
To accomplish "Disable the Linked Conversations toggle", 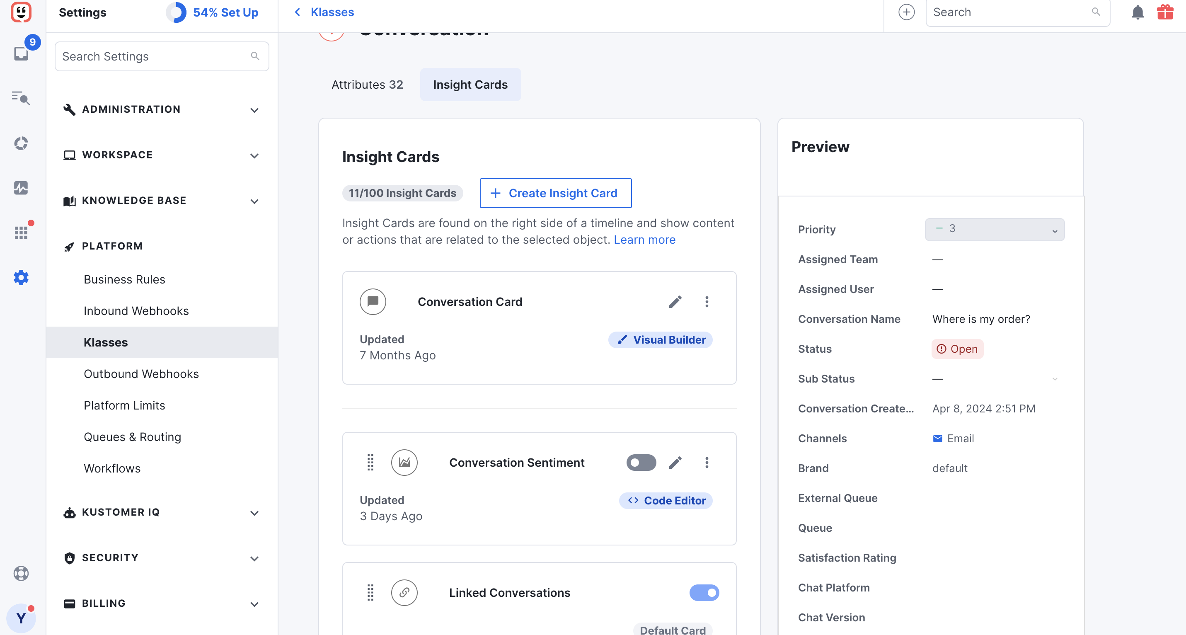I will 704,592.
